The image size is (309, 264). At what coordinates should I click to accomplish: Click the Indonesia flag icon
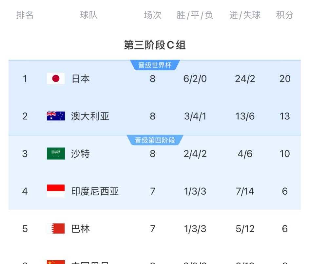click(x=56, y=191)
